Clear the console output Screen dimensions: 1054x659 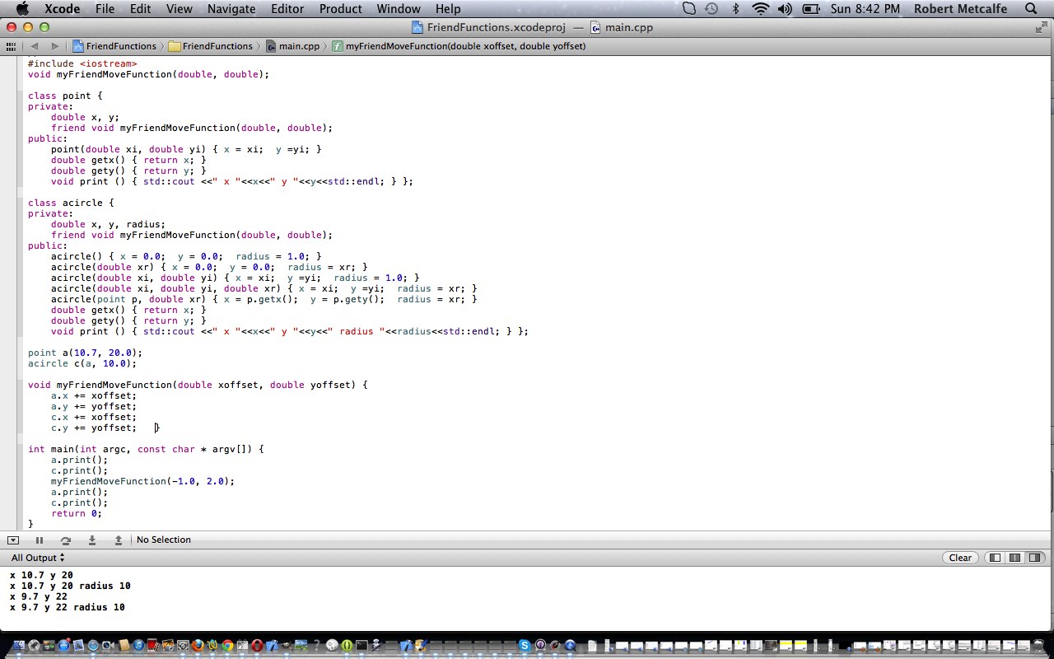[960, 558]
